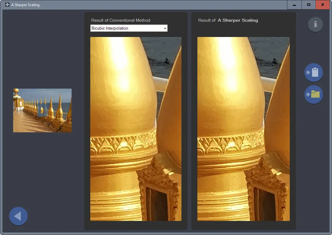332x235 pixels.
Task: Maximize the application window
Action: click(x=308, y=5)
